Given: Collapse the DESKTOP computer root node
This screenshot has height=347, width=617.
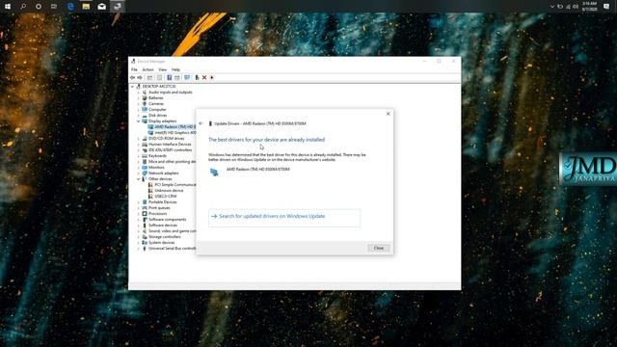Looking at the screenshot, I should point(133,86).
